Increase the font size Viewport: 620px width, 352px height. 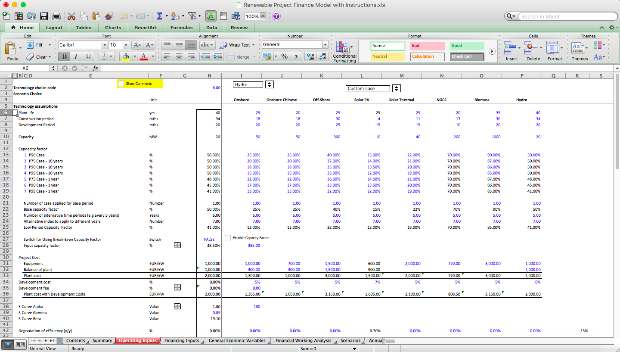[137, 45]
